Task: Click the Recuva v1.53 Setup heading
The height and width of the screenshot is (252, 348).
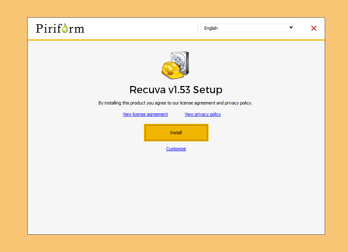Action: [176, 90]
